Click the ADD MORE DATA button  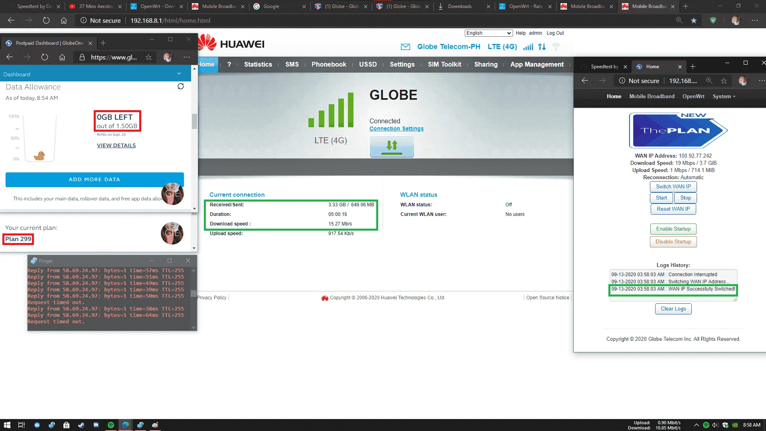point(95,180)
